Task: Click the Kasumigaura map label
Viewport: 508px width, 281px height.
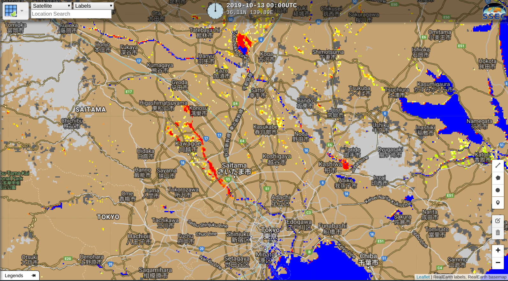Action: [433, 87]
